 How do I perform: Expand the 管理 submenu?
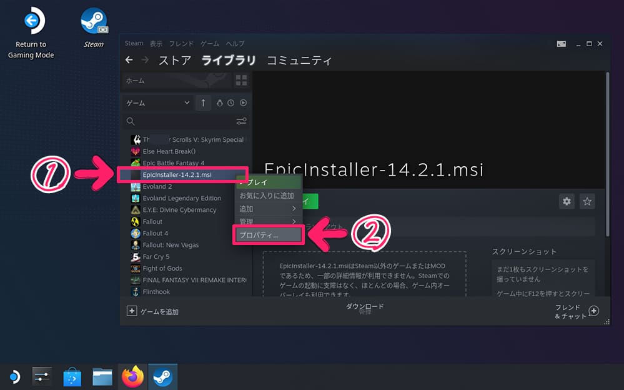pyautogui.click(x=269, y=221)
